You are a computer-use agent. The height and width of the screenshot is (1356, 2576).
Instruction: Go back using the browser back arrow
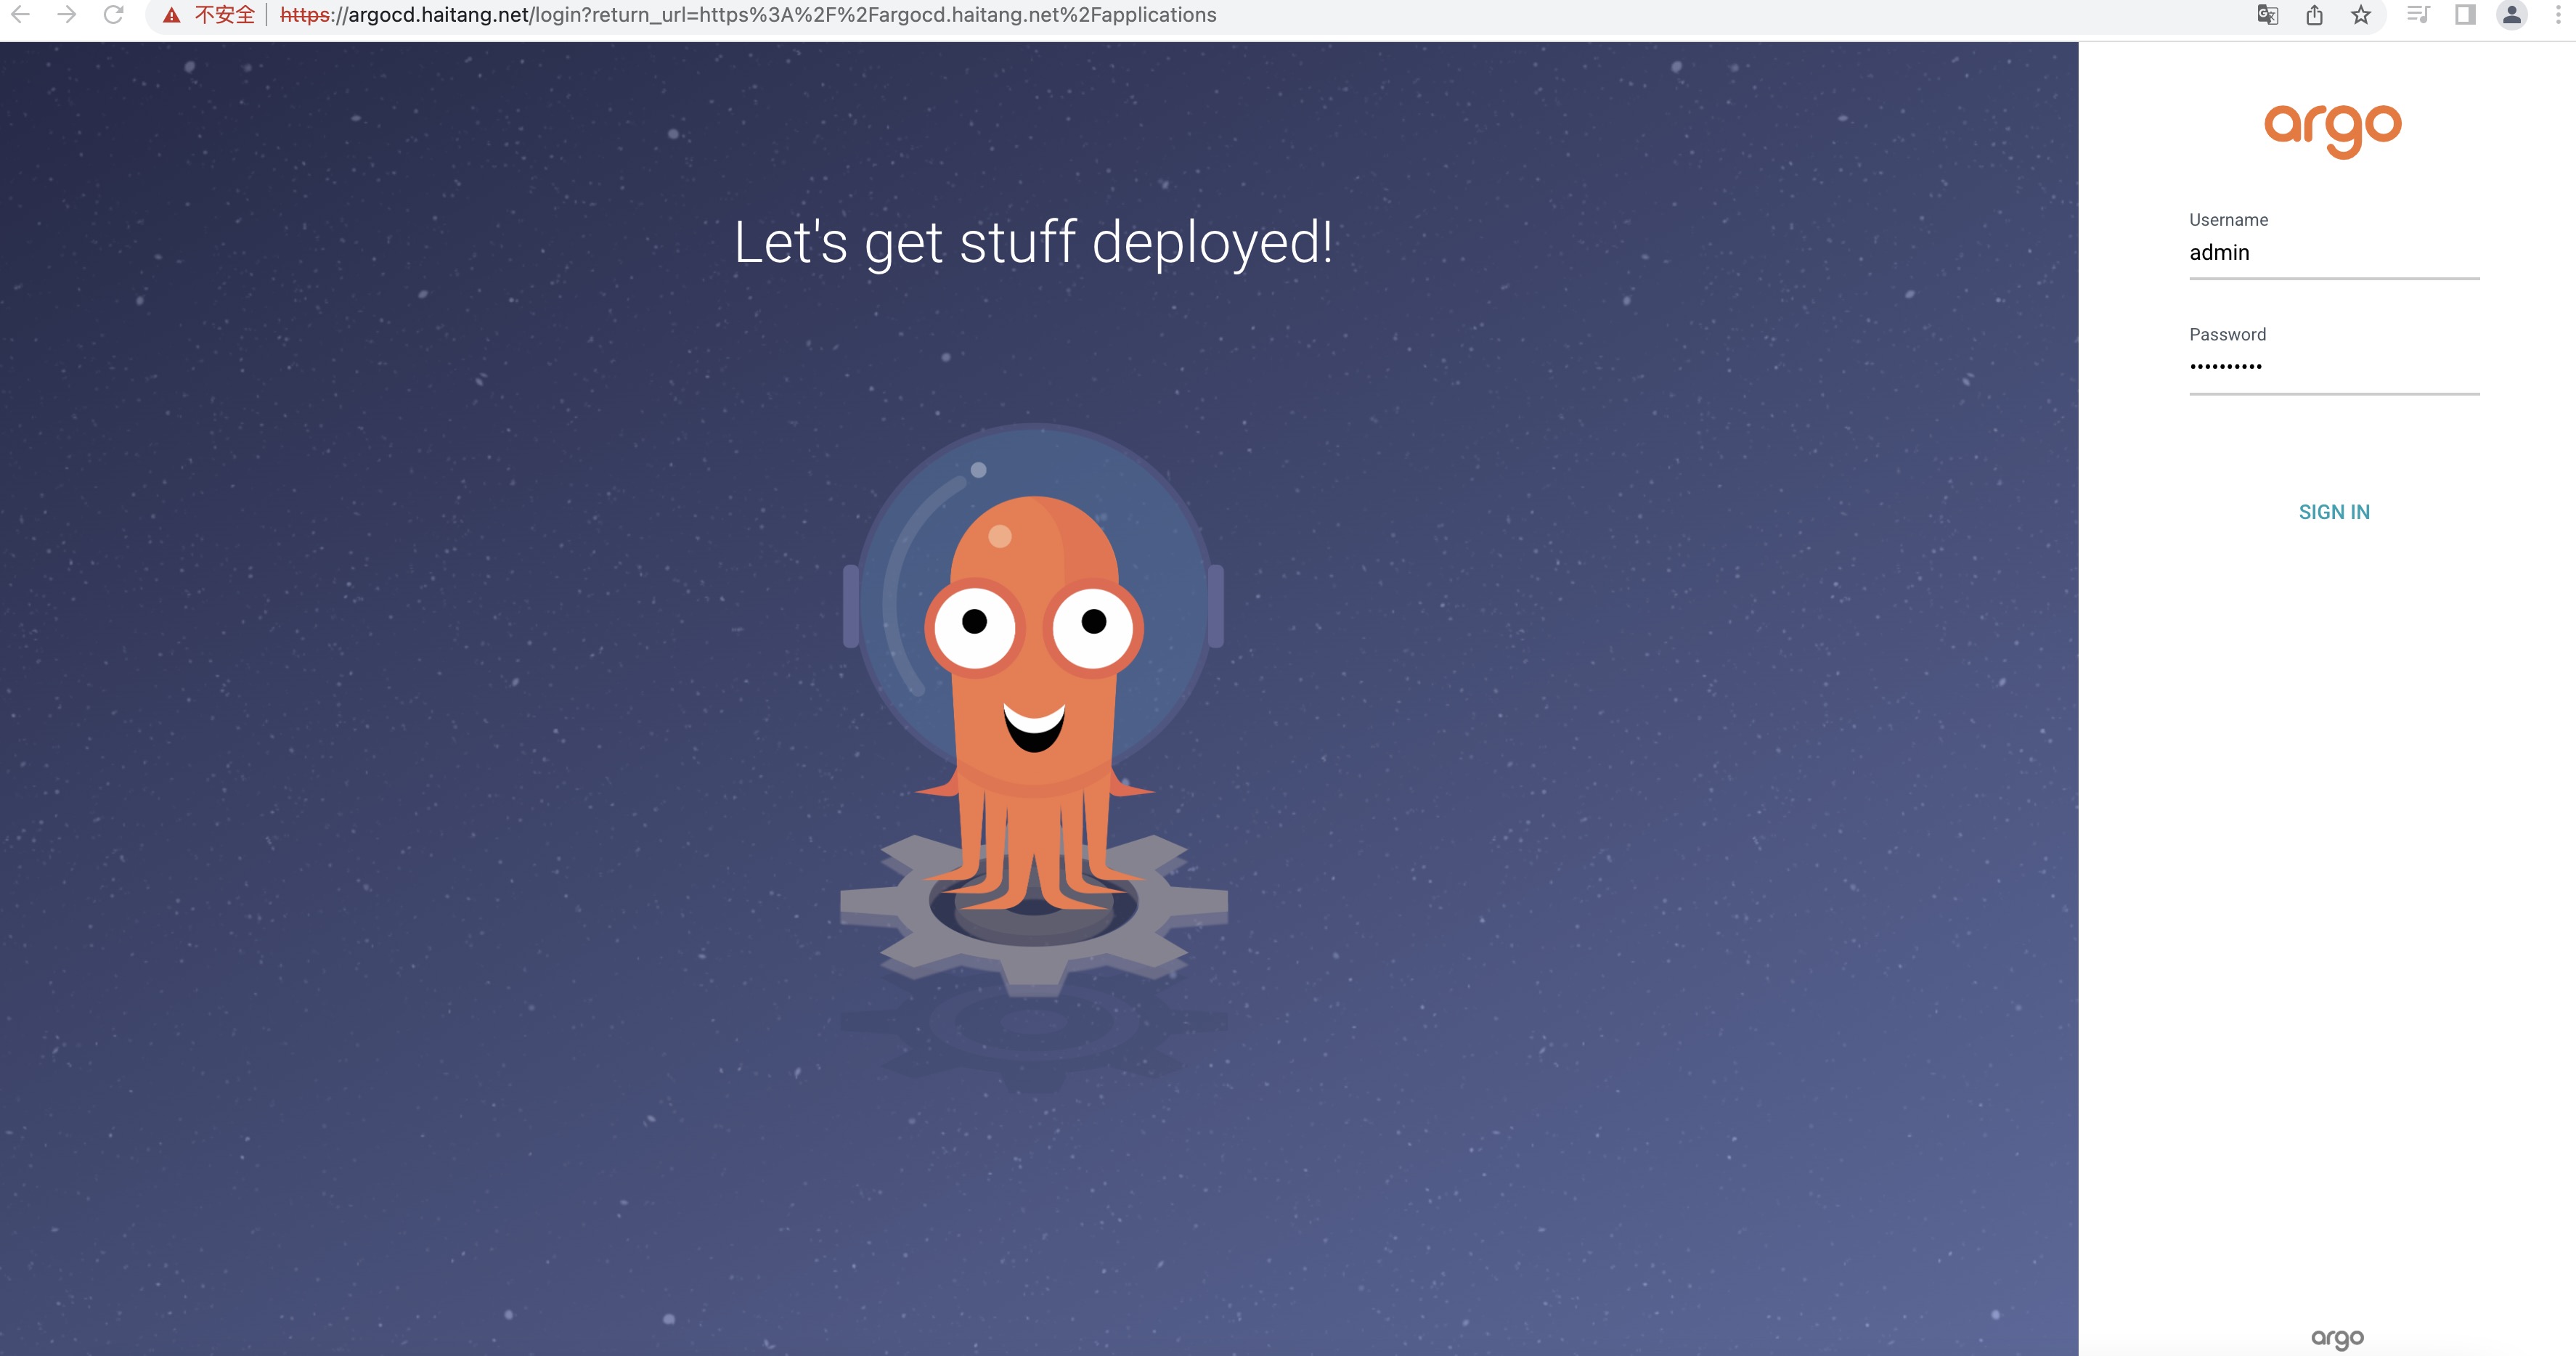[x=20, y=15]
